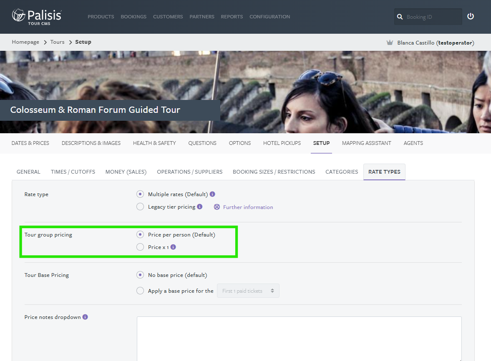Open info icon next to Legacy tier pricing
The image size is (491, 361).
point(200,207)
